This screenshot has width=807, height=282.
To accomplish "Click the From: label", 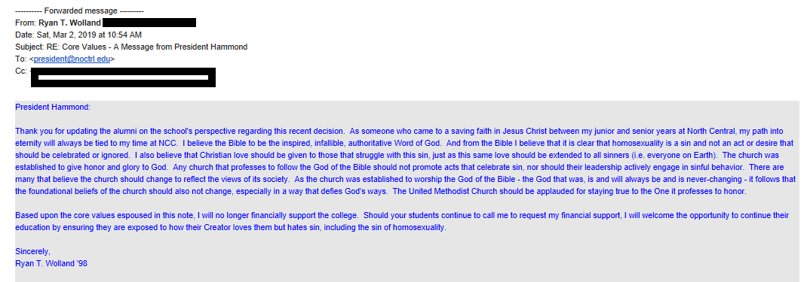I will pyautogui.click(x=26, y=23).
